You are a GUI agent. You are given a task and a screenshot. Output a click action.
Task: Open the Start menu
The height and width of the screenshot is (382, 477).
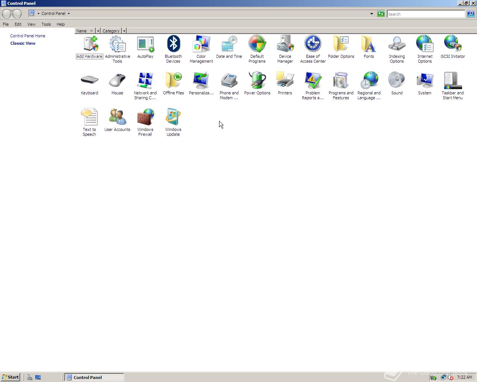pyautogui.click(x=10, y=377)
